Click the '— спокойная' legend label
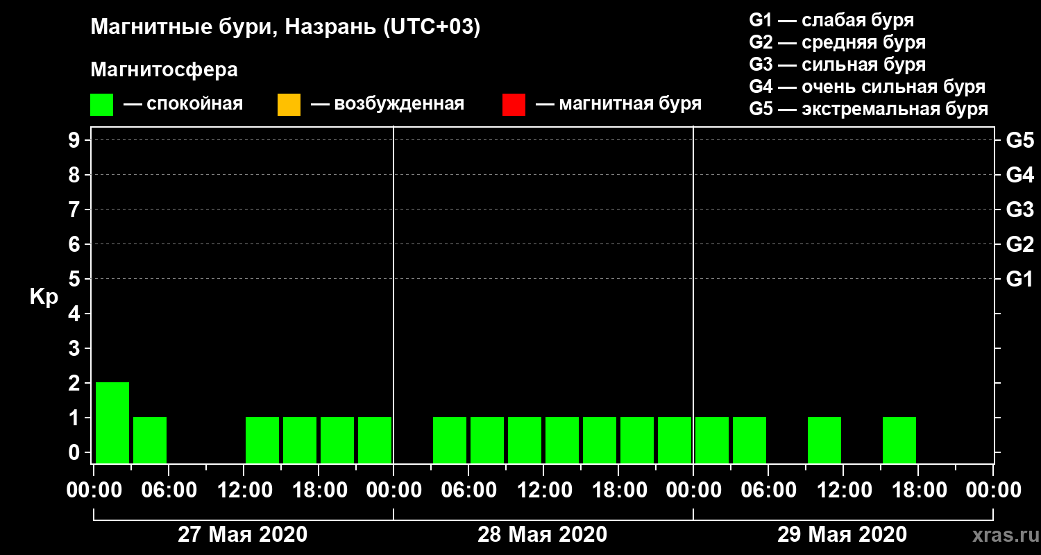Viewport: 1041px width, 555px height. click(x=183, y=105)
